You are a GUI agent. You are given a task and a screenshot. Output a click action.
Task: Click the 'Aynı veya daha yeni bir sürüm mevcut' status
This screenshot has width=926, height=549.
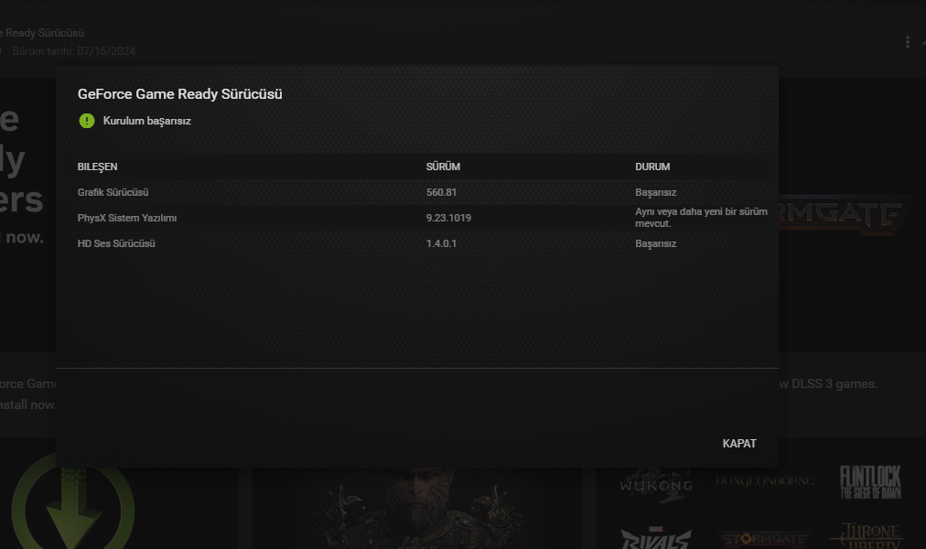(x=701, y=217)
